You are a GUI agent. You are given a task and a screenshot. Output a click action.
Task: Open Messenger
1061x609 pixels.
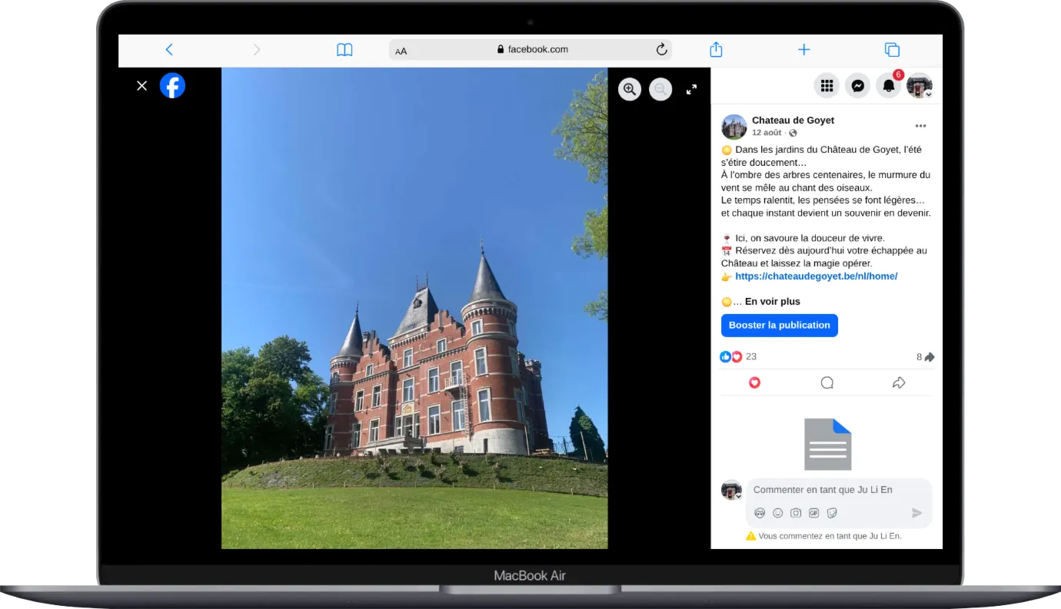coord(857,86)
